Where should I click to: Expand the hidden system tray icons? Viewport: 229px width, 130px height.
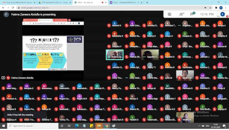(199, 126)
